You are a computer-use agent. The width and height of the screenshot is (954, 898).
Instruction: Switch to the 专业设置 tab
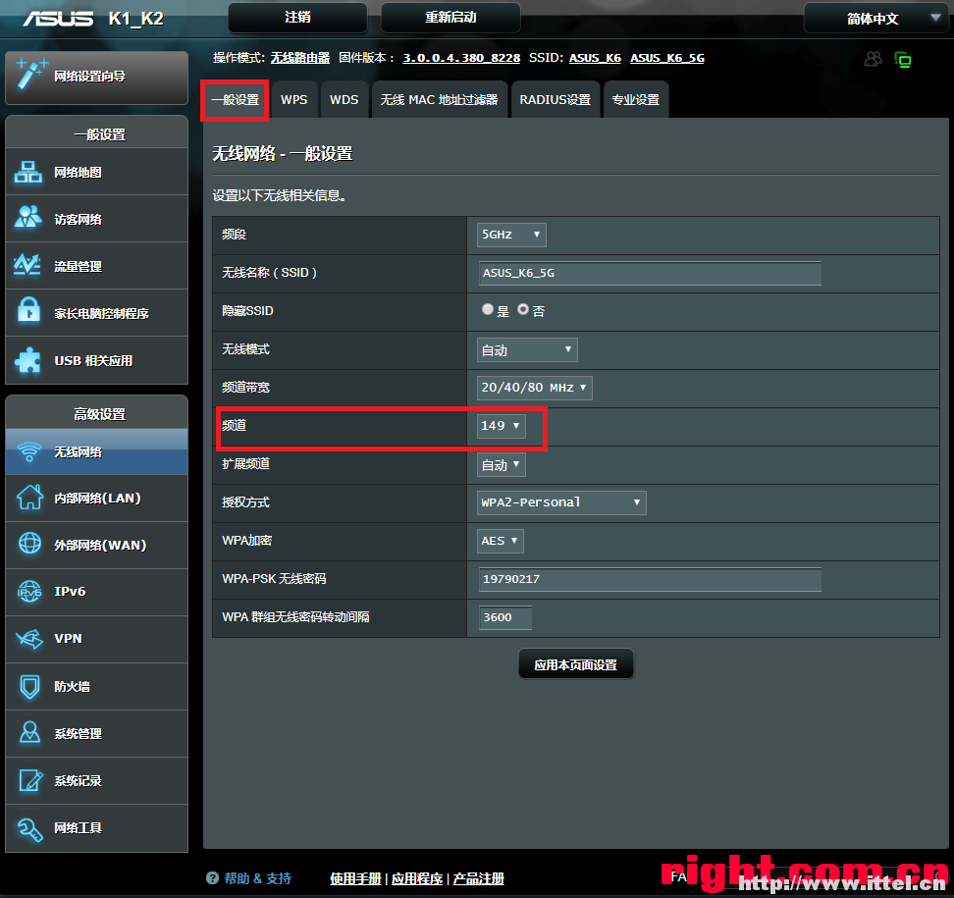635,100
